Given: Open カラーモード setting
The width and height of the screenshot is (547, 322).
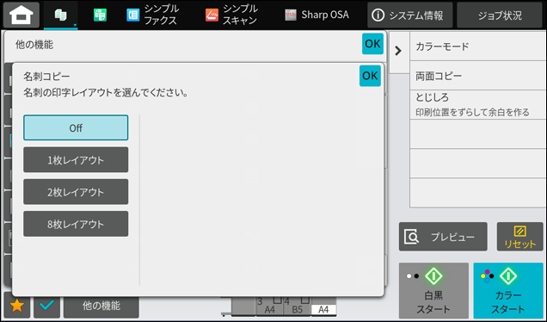Looking at the screenshot, I should (x=478, y=46).
